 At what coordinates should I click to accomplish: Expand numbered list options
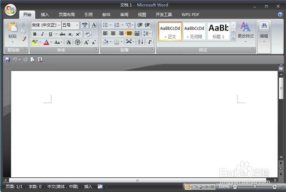[x=122, y=25]
